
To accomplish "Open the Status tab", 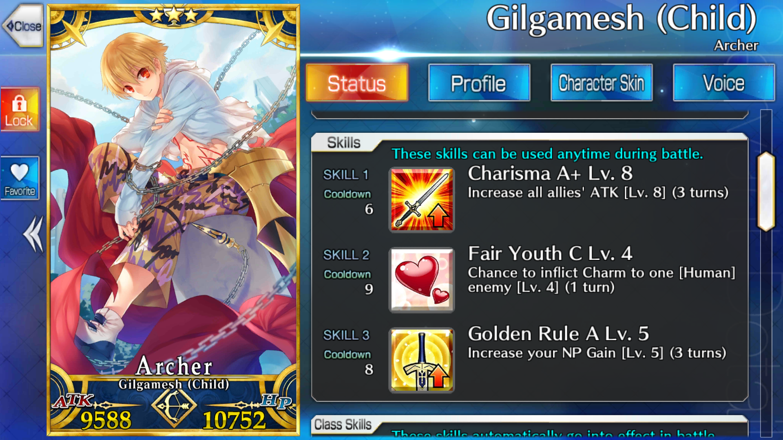I will click(357, 83).
